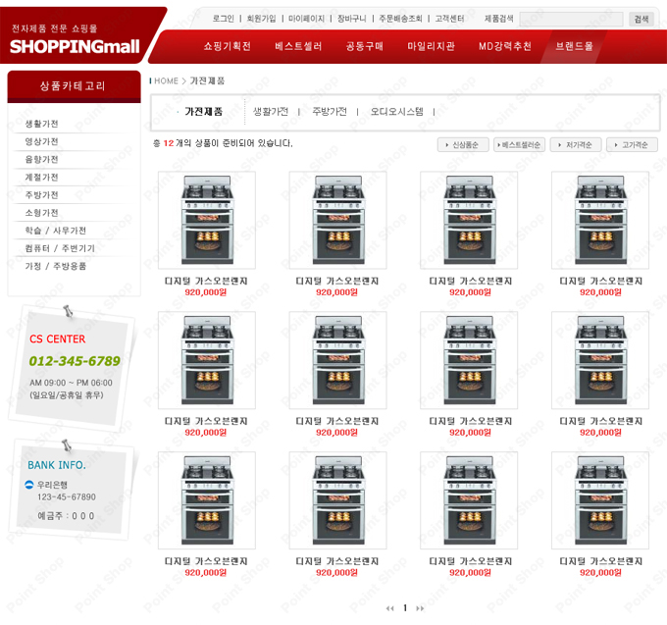
Task: Open fourth product image in middle row
Action: pyautogui.click(x=600, y=360)
